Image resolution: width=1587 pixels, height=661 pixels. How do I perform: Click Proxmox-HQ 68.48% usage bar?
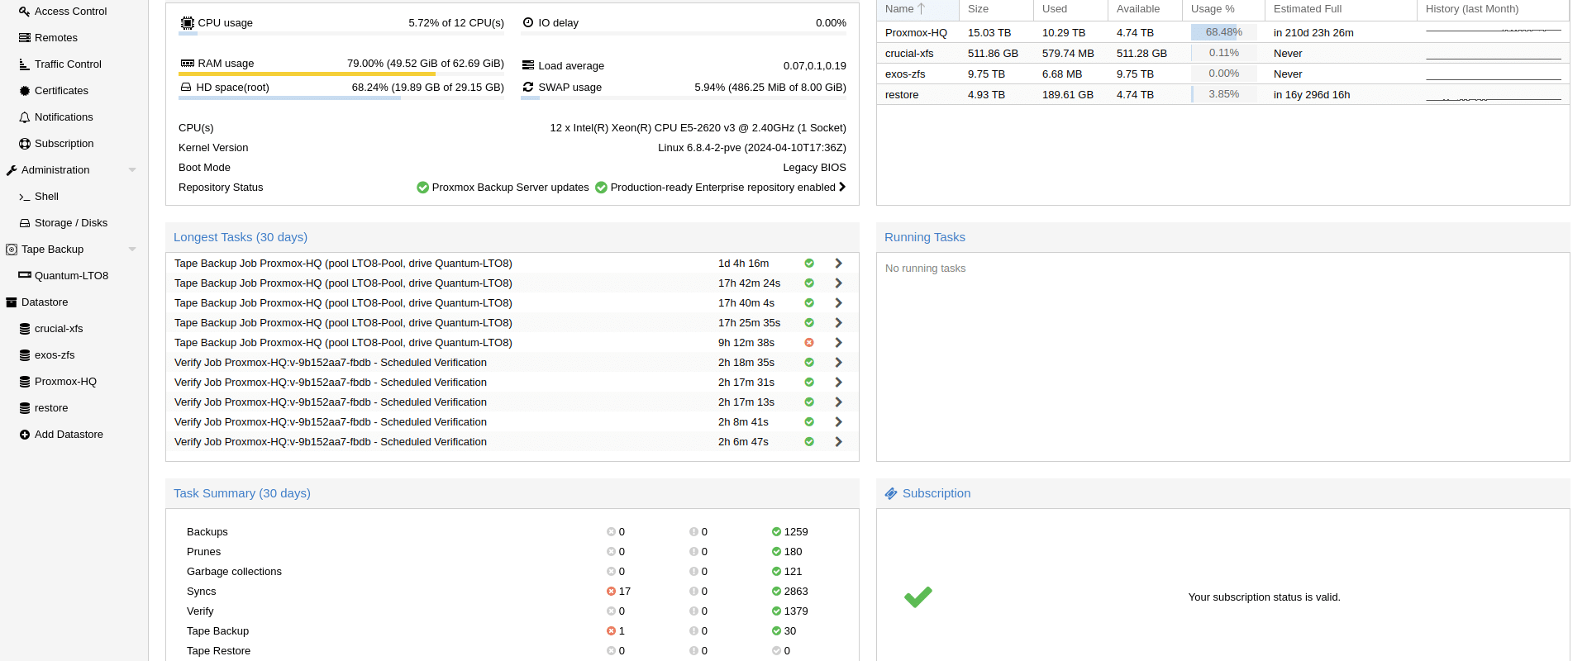pos(1223,32)
